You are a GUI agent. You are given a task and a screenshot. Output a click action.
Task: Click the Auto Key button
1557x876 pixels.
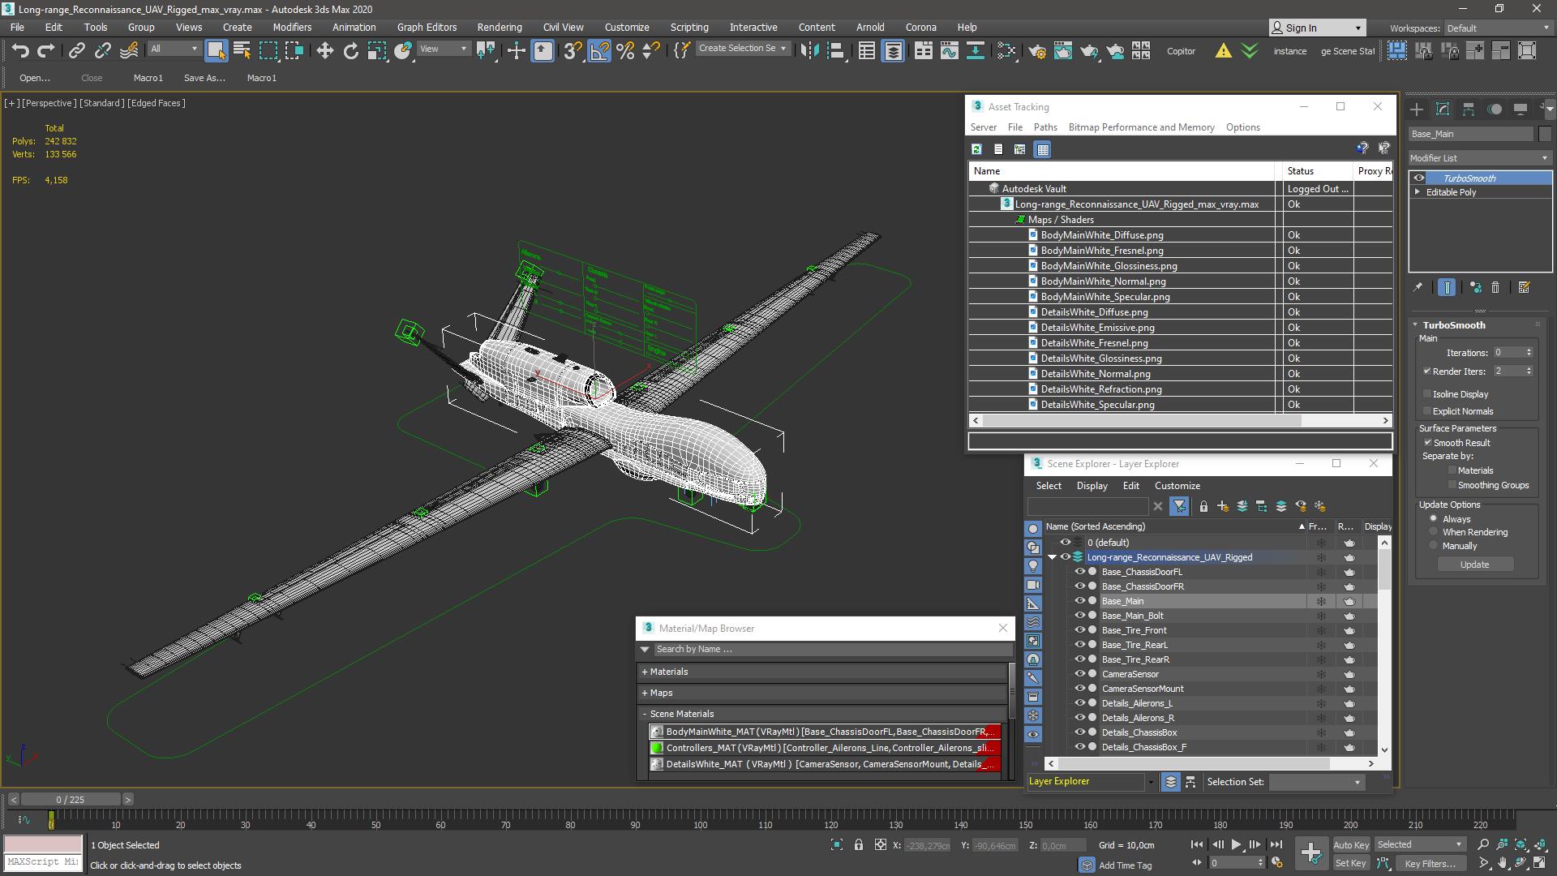click(1350, 845)
